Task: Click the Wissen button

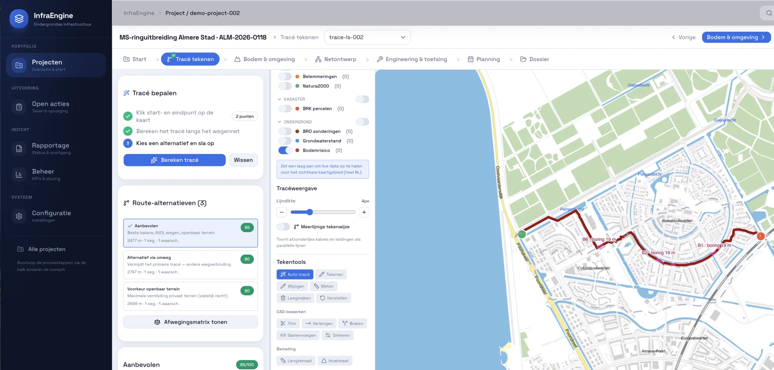Action: tap(243, 160)
